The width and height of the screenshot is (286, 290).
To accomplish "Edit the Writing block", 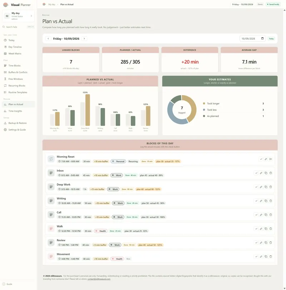I will 261,201.
